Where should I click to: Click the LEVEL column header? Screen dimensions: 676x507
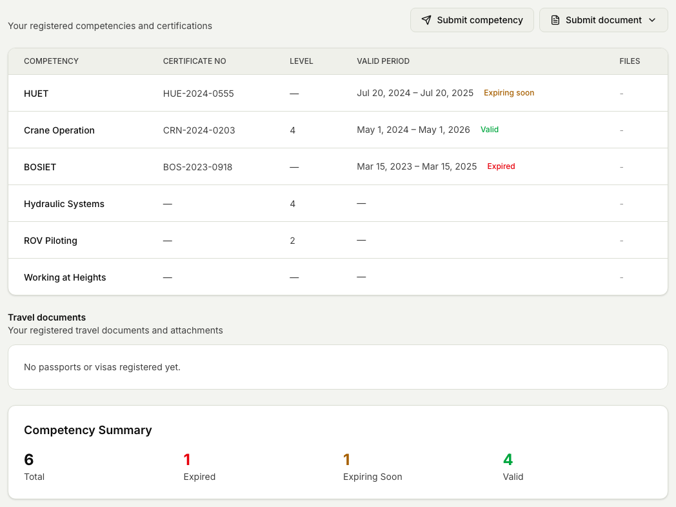pyautogui.click(x=301, y=61)
